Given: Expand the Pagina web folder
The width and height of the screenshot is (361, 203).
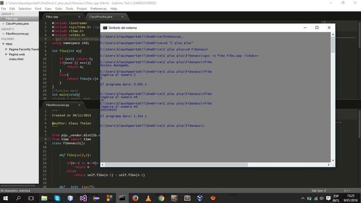Looking at the screenshot, I should [x=6, y=54].
